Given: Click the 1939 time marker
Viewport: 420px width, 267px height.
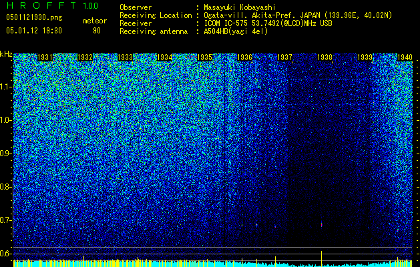Looking at the screenshot, I should [365, 57].
